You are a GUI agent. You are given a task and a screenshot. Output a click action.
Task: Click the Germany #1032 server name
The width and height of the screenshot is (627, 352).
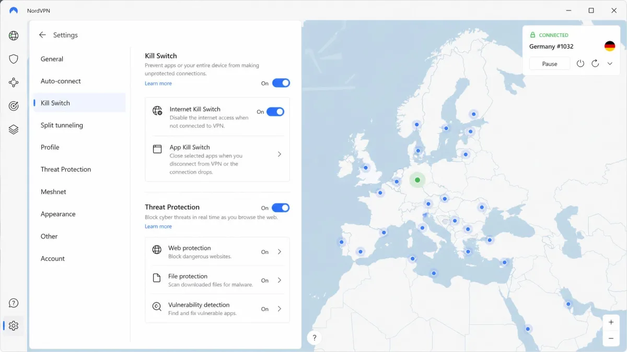551,46
